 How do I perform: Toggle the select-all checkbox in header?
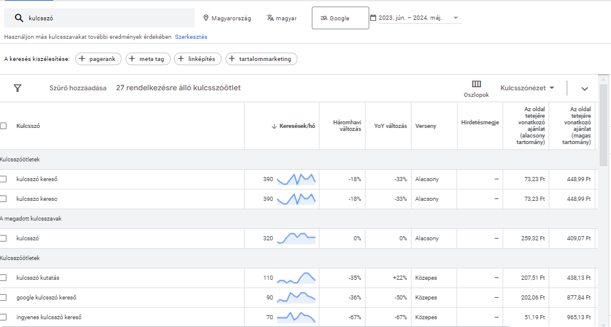point(4,126)
